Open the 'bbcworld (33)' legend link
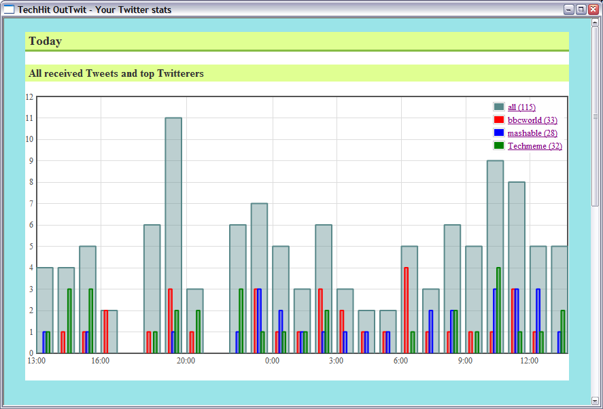Viewport: 603px width, 409px height. click(x=532, y=120)
